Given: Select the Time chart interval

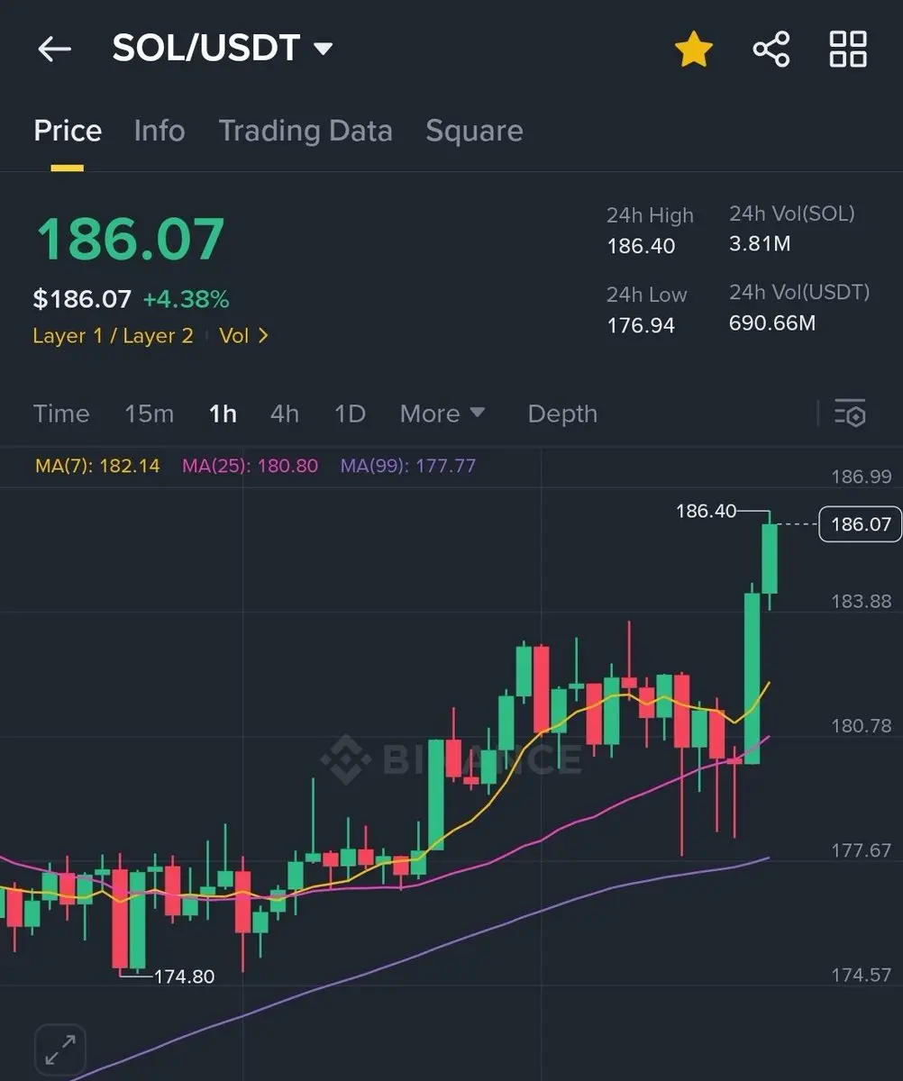Looking at the screenshot, I should [x=61, y=413].
